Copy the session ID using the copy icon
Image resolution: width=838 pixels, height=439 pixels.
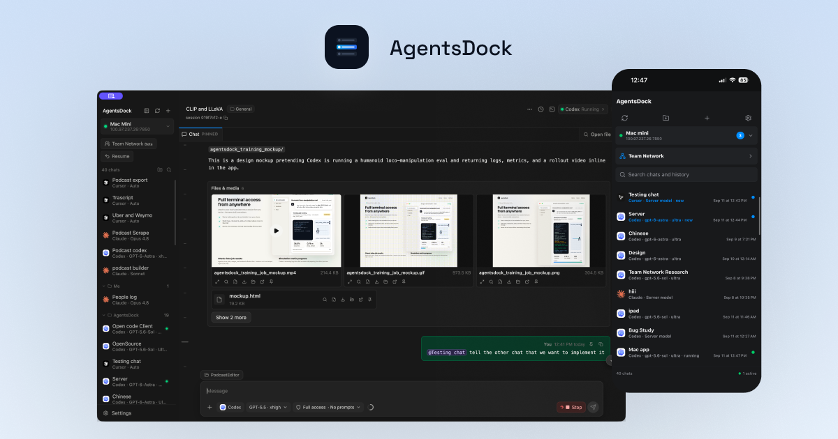[226, 118]
